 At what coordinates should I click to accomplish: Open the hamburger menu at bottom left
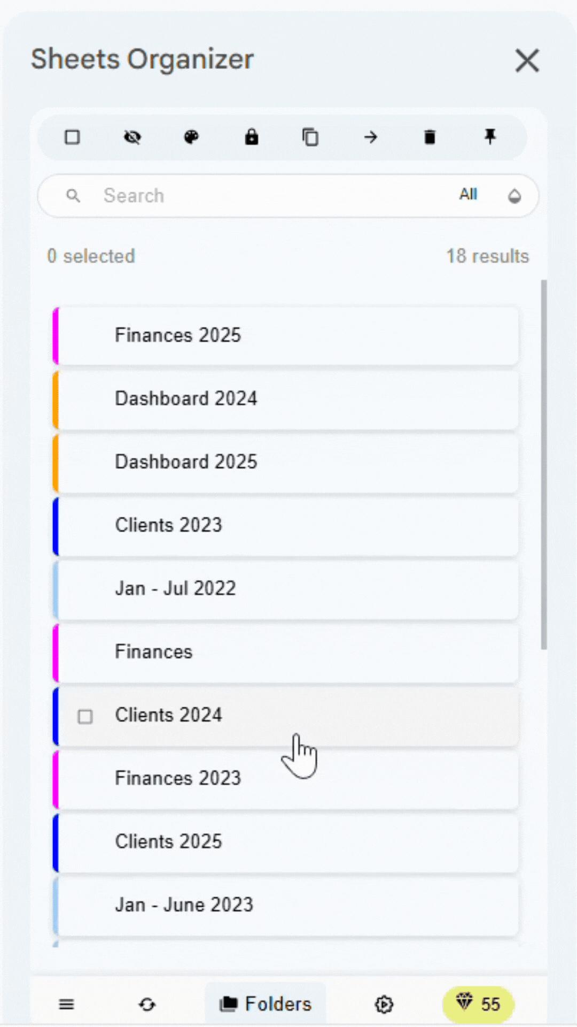point(66,1005)
